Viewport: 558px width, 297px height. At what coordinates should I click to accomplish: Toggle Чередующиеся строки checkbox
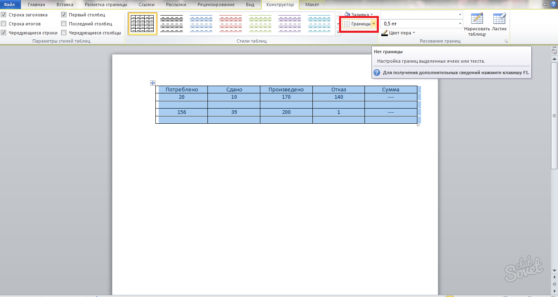click(x=4, y=33)
